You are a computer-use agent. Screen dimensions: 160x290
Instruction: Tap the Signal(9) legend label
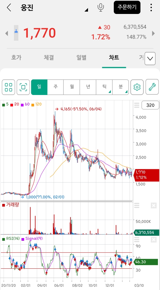point(34,239)
